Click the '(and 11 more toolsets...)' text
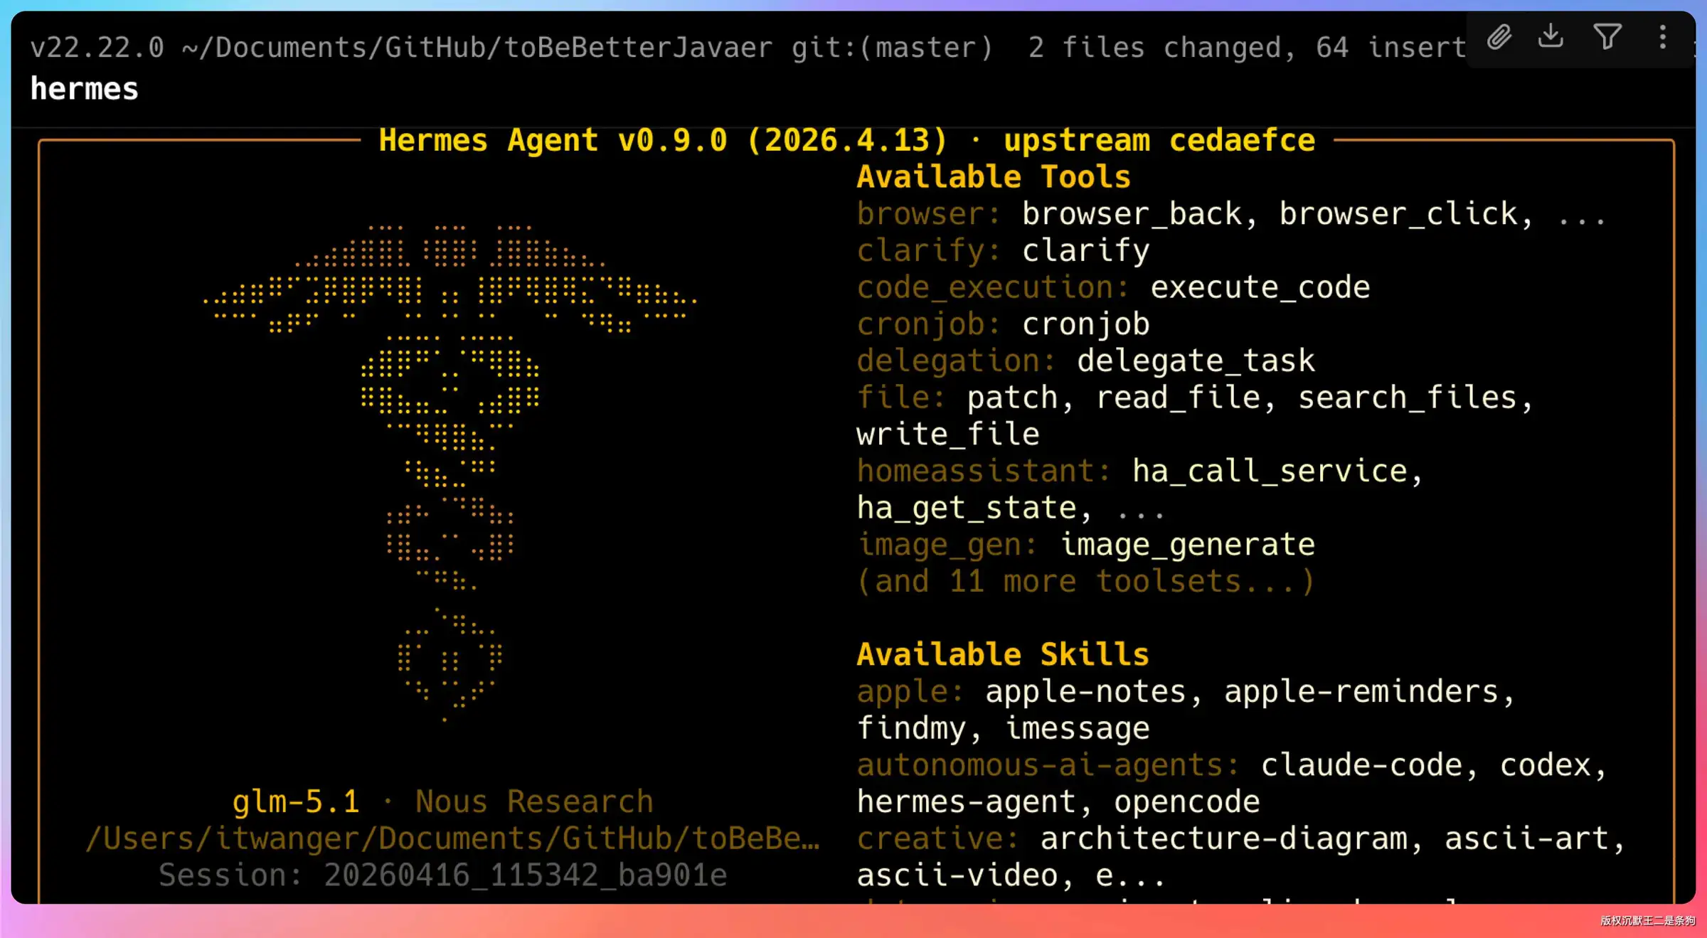The image size is (1707, 938). pos(1085,582)
